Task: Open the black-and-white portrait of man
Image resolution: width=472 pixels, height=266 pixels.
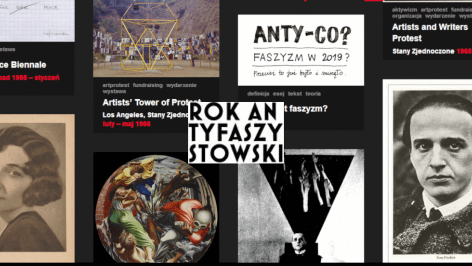Action: tap(428, 171)
